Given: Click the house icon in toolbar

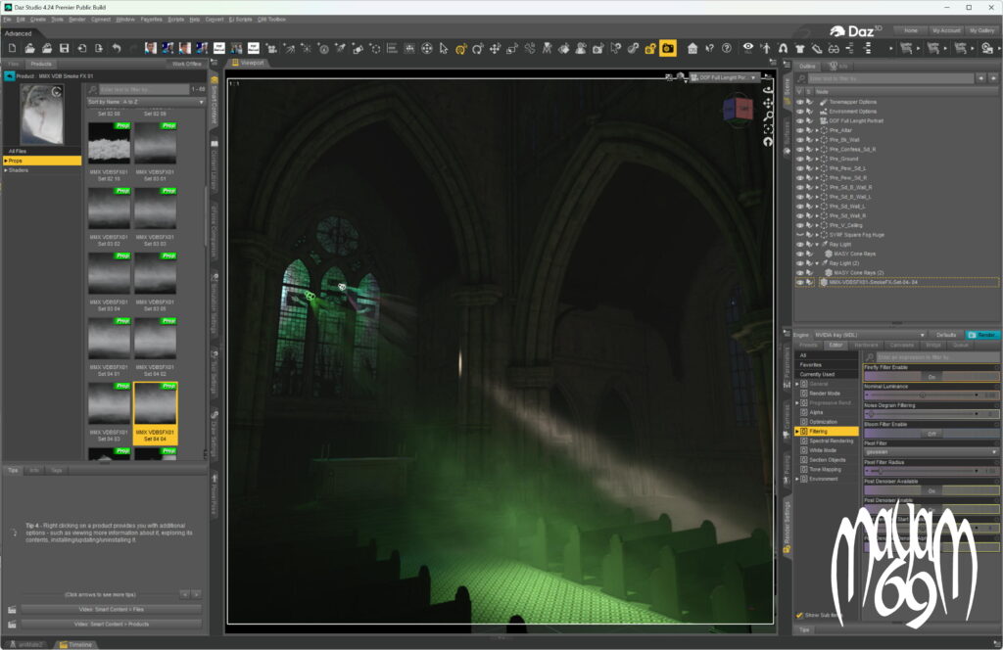Looking at the screenshot, I should click(x=693, y=49).
